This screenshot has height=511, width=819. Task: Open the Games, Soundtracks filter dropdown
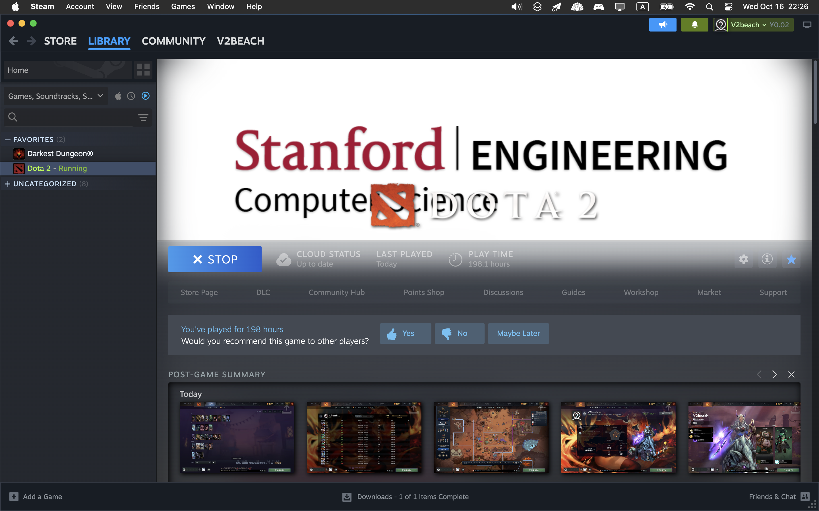[x=56, y=96]
